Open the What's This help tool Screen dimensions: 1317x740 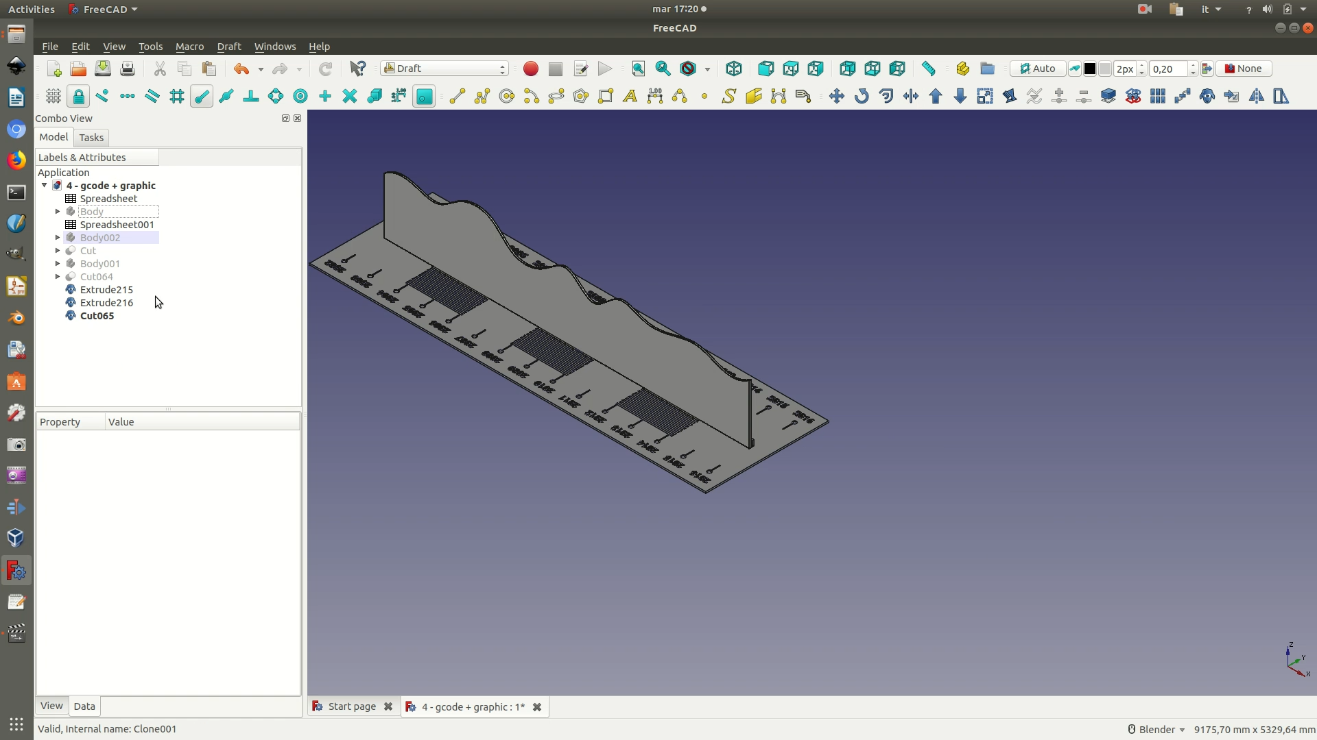(x=358, y=69)
